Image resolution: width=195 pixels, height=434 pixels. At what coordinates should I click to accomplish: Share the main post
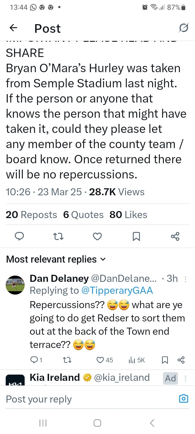click(x=175, y=237)
